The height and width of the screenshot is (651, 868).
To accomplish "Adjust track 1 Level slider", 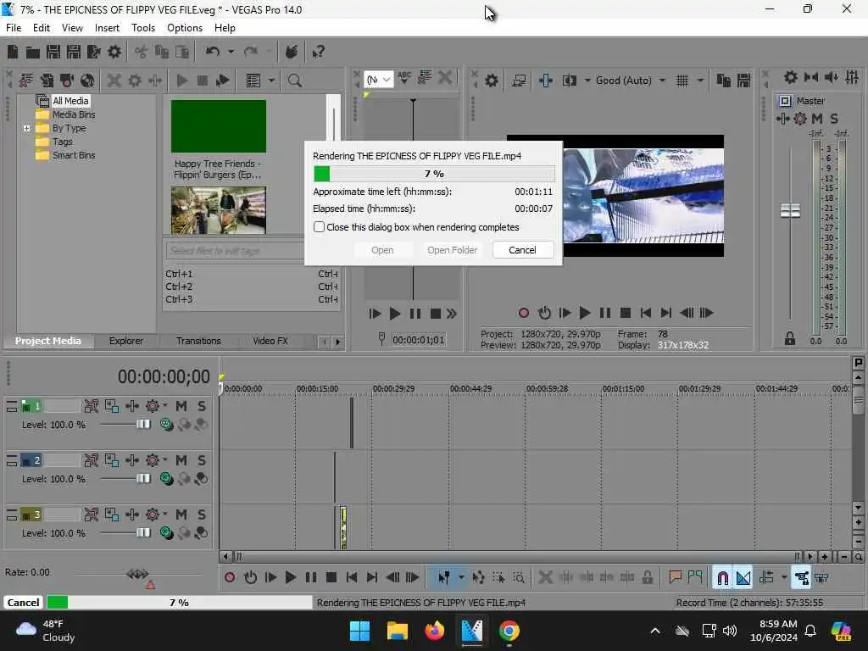I will point(142,425).
